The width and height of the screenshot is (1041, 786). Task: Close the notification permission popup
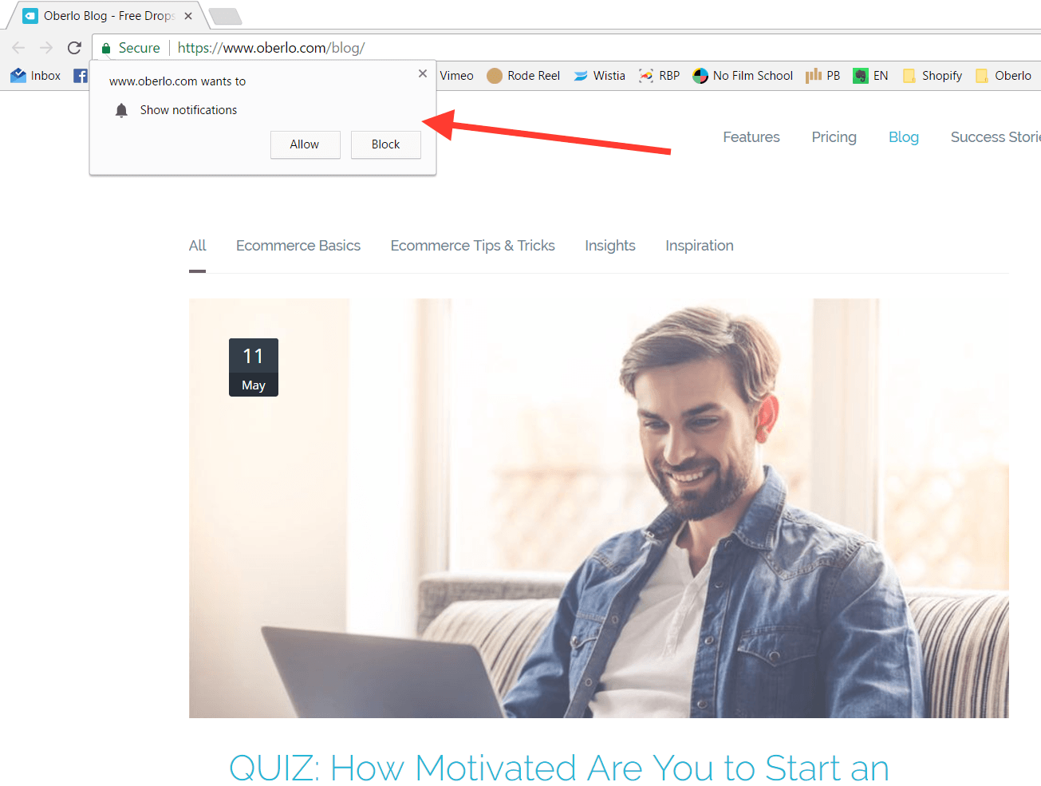click(x=423, y=73)
